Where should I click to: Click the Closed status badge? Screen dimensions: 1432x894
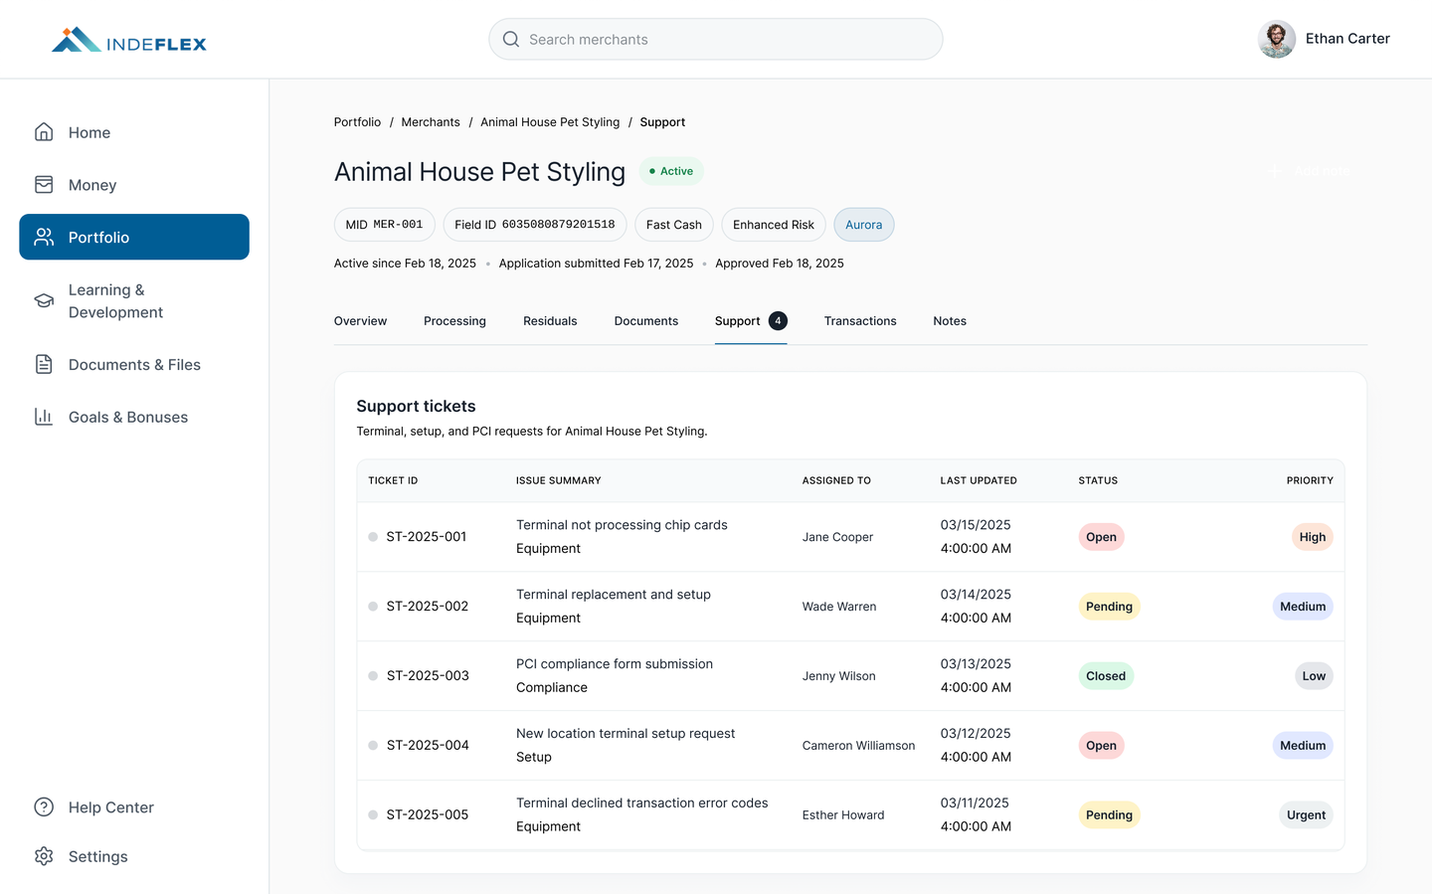point(1106,676)
